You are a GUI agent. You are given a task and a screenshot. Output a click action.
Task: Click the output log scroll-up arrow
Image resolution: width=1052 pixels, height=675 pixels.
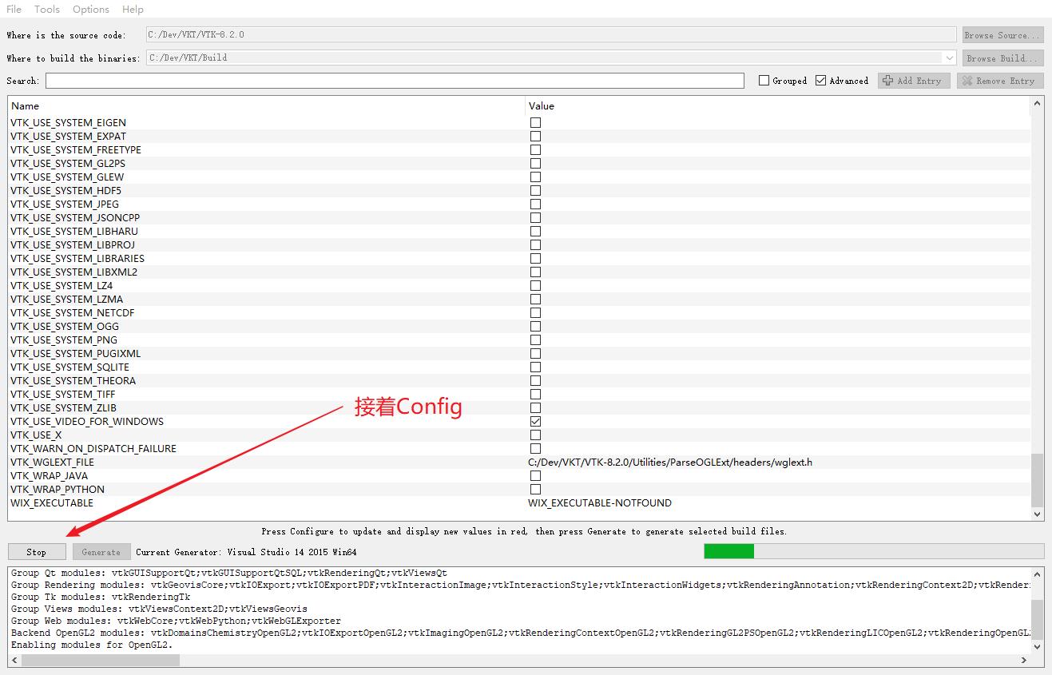pos(1038,574)
